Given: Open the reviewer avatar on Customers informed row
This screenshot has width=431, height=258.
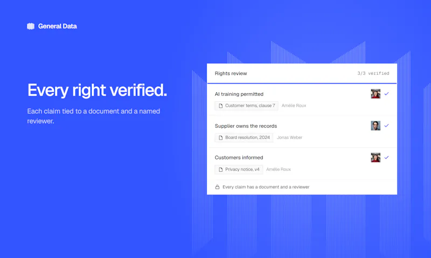Looking at the screenshot, I should click(x=376, y=157).
